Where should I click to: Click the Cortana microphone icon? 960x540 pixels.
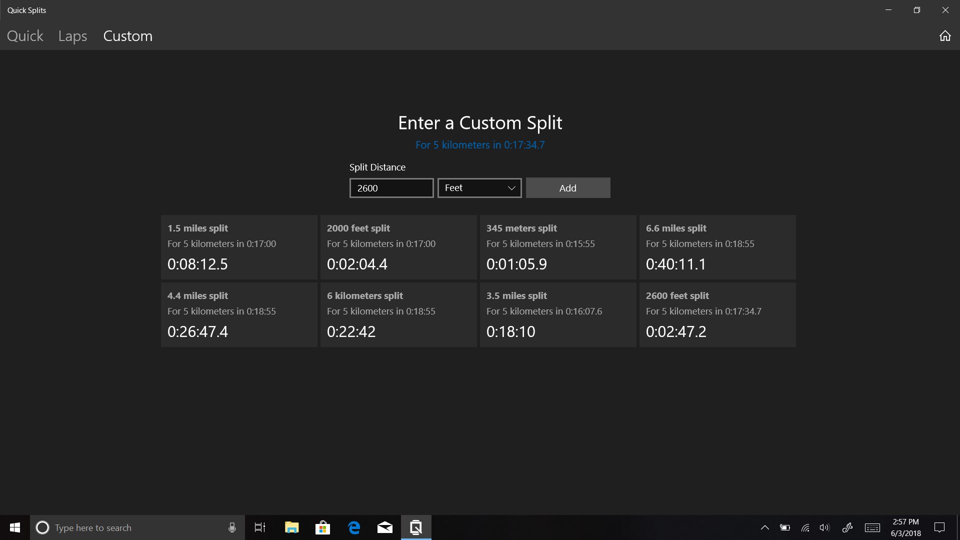coord(232,527)
